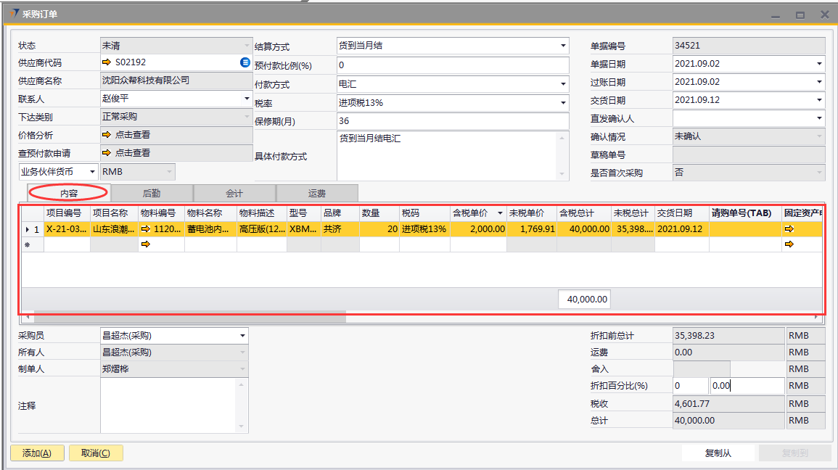
Task: Open the blue choose-from-list icon in supplier code
Action: pos(245,62)
